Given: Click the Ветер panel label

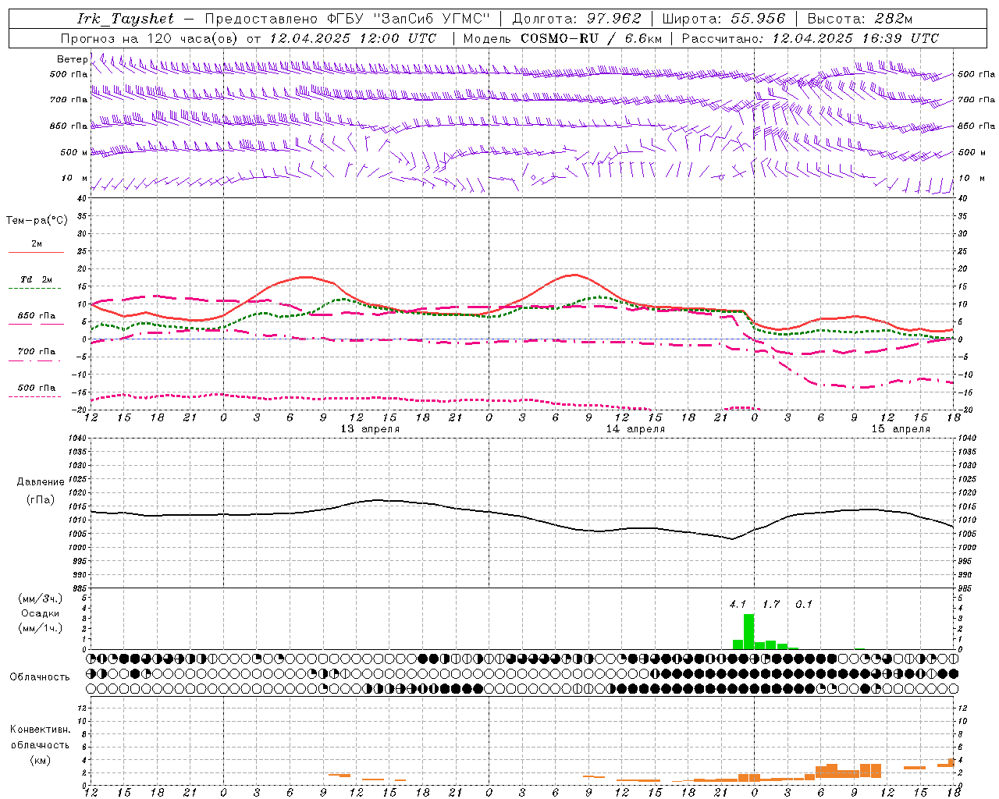Looking at the screenshot, I should point(72,59).
